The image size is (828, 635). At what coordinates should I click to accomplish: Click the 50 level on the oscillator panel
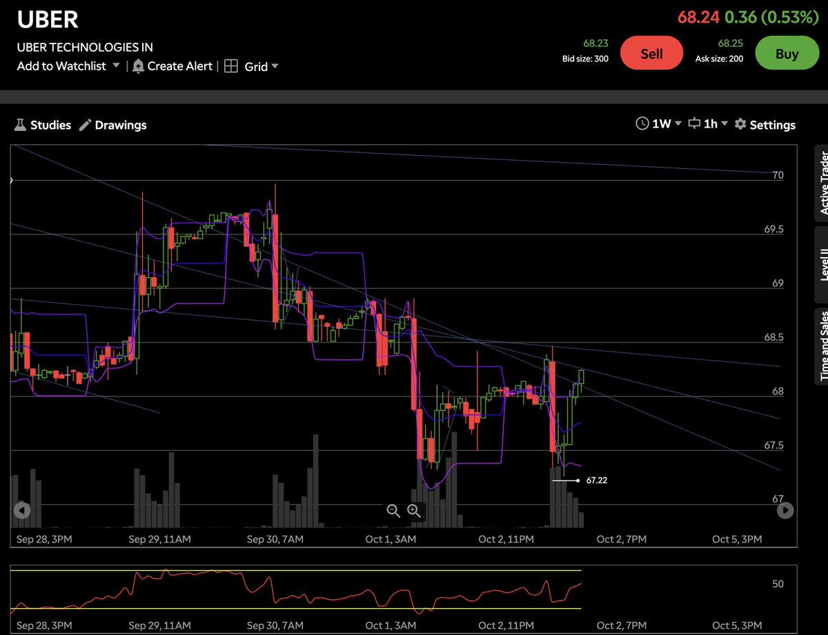(778, 584)
